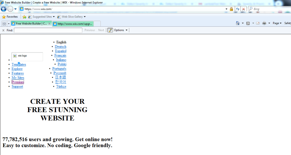Open the Features link

[18, 73]
